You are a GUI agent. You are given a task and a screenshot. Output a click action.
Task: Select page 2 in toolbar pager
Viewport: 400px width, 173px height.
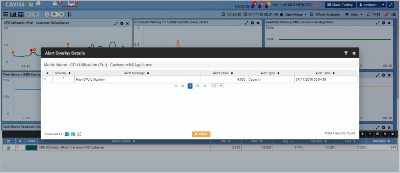[47, 14]
